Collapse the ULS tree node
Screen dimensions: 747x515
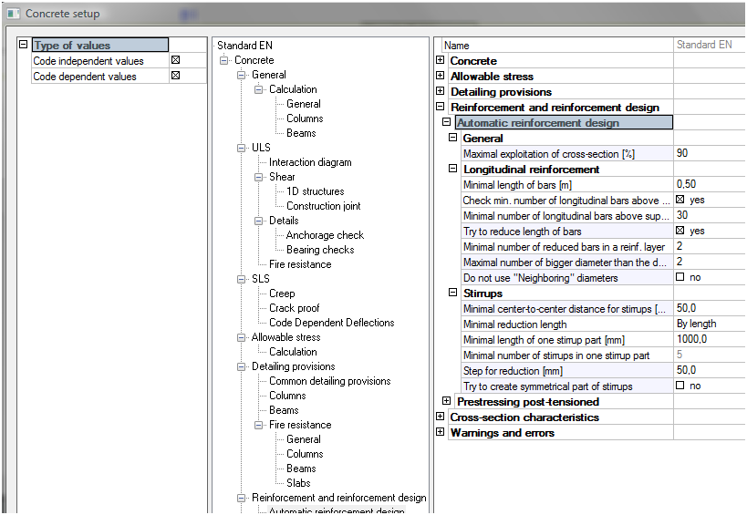(x=241, y=148)
